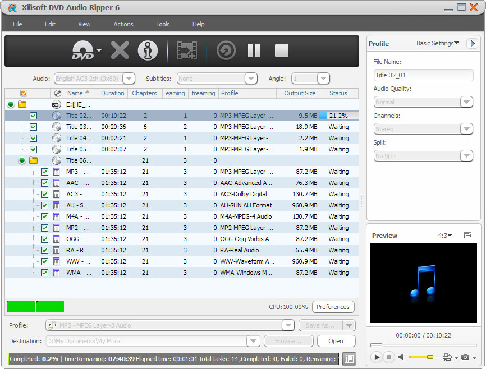Toggle the Title 03 checkbox
Image resolution: width=486 pixels, height=369 pixels.
(33, 127)
